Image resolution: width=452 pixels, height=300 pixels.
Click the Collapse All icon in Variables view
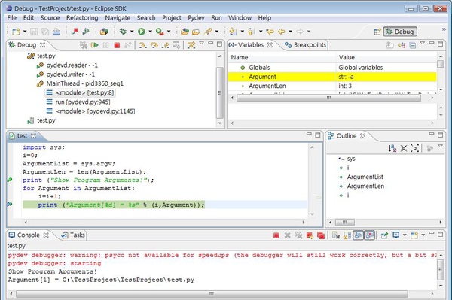tap(413, 45)
